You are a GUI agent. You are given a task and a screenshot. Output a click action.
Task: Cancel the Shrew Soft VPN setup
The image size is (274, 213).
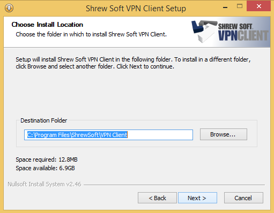click(243, 198)
